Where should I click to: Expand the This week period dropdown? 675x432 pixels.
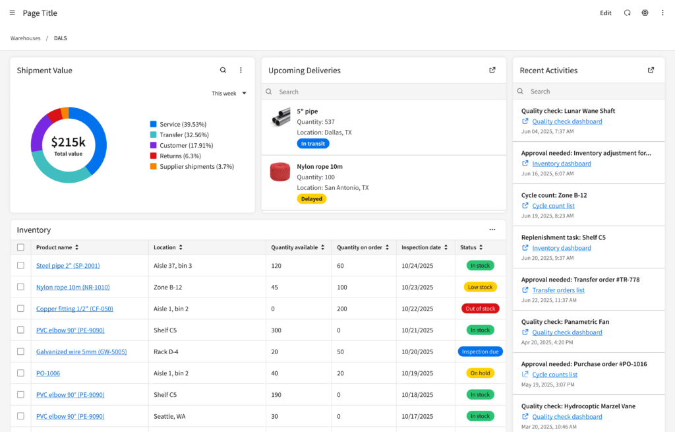click(229, 94)
